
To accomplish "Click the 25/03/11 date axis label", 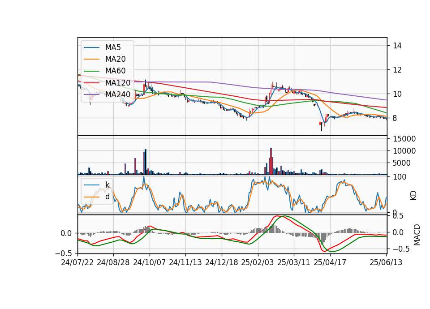I will (294, 262).
